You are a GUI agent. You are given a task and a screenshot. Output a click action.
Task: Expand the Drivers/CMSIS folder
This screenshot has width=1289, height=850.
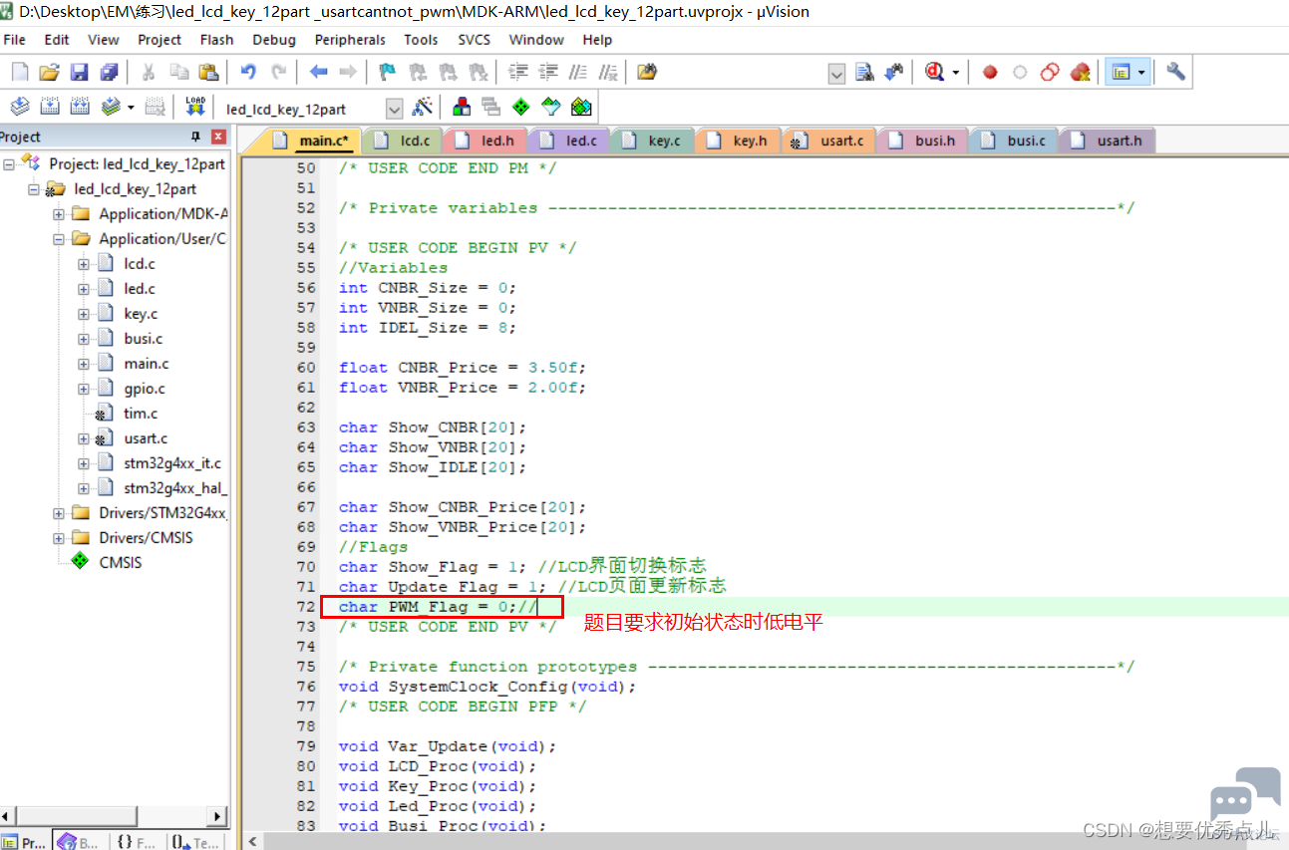click(59, 538)
